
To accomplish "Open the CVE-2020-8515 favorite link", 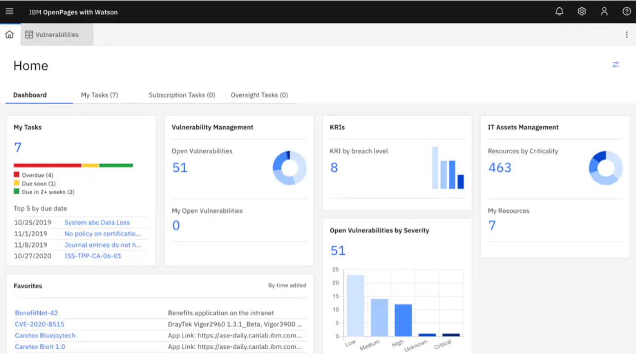I will (39, 324).
